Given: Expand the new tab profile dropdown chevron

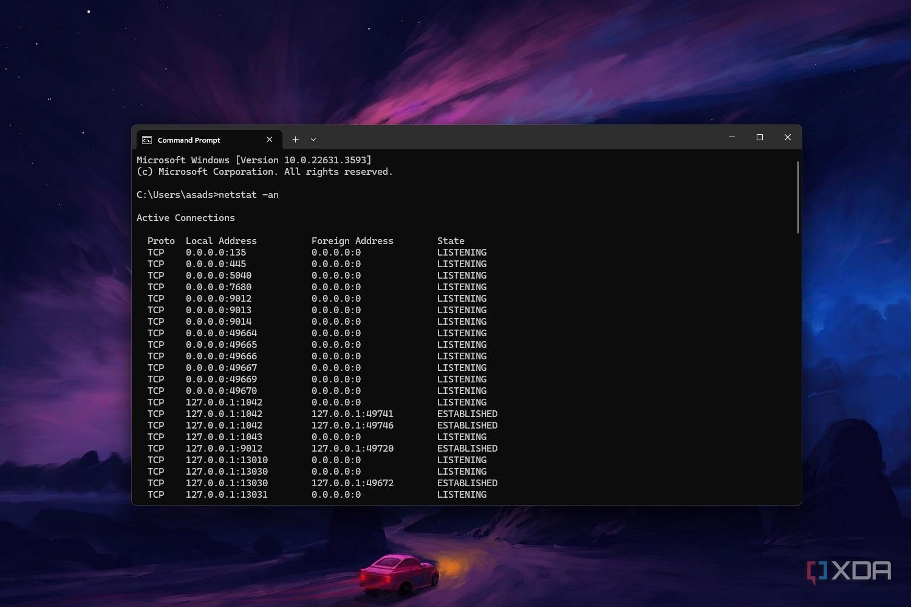Looking at the screenshot, I should pyautogui.click(x=313, y=140).
